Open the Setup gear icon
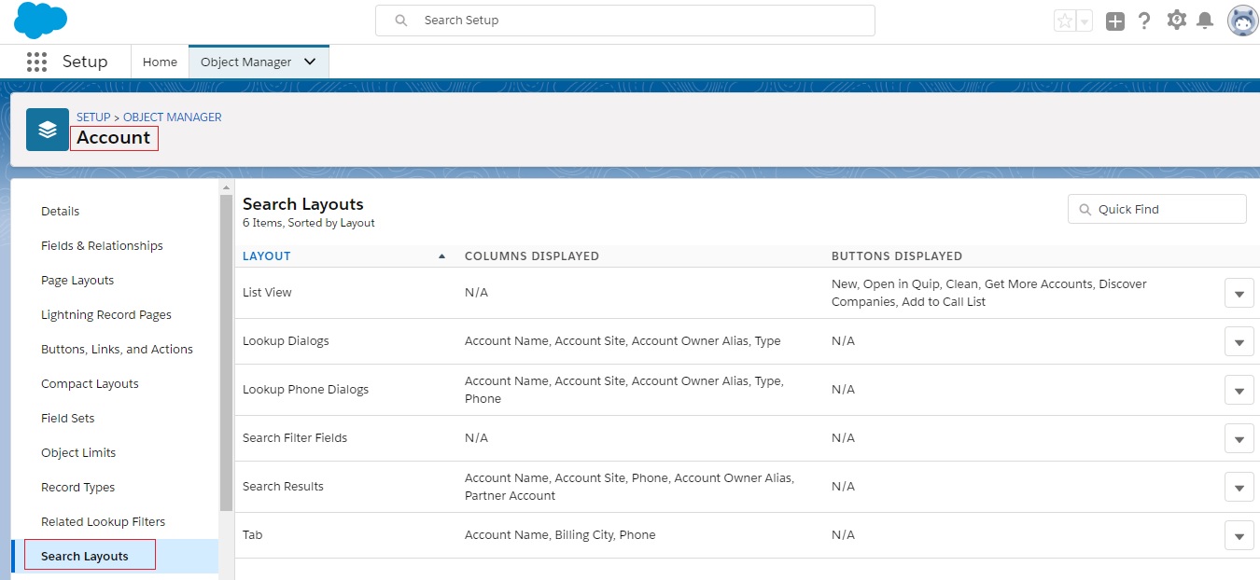 pyautogui.click(x=1176, y=20)
